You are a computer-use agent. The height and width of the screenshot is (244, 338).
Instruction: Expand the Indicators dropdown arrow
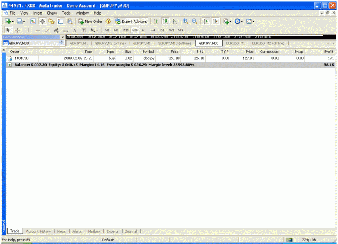coord(230,21)
